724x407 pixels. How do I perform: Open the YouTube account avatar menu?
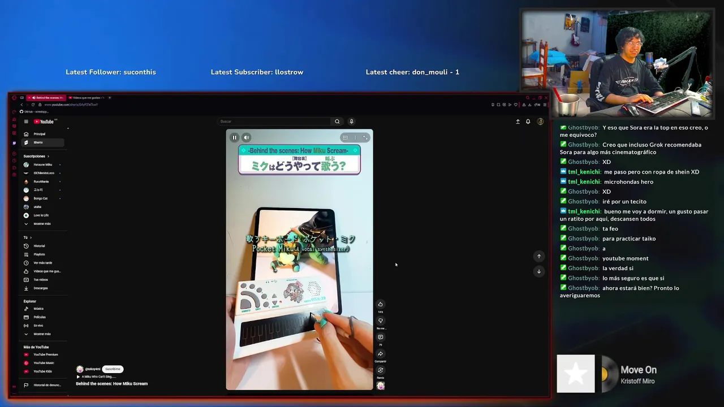coord(540,122)
